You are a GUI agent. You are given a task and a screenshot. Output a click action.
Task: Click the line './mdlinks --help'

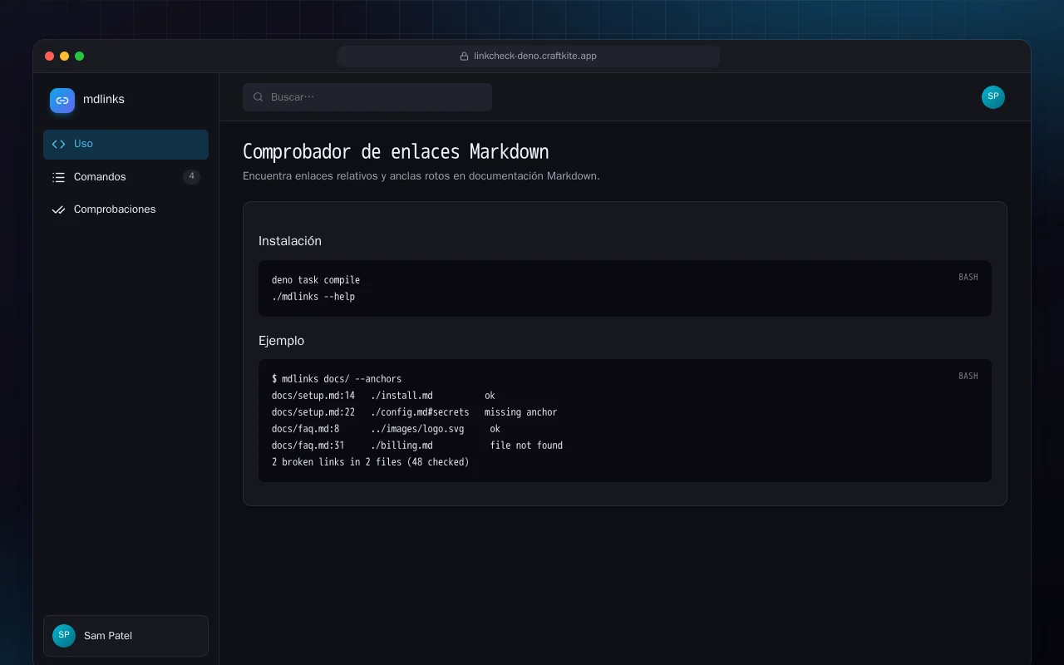pos(313,297)
